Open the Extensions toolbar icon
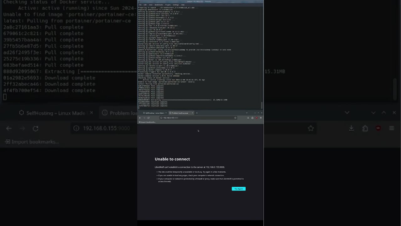This screenshot has width=401, height=226. tap(252, 118)
